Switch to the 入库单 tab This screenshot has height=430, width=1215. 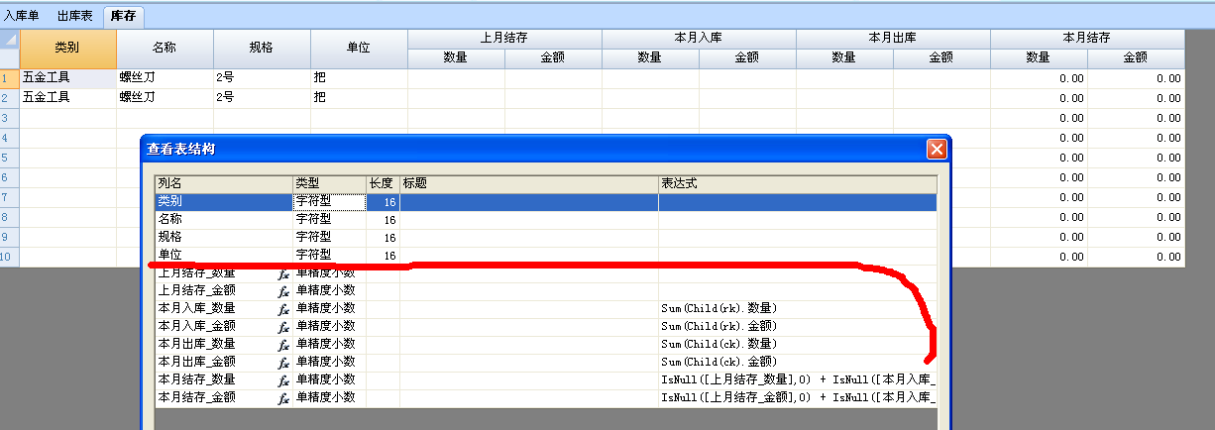[23, 16]
